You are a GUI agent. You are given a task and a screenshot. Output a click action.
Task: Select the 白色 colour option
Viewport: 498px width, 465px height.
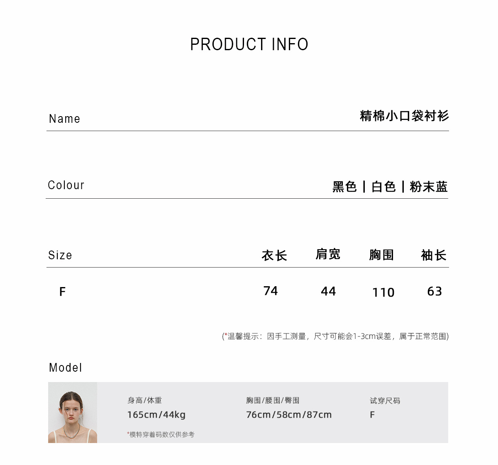383,187
